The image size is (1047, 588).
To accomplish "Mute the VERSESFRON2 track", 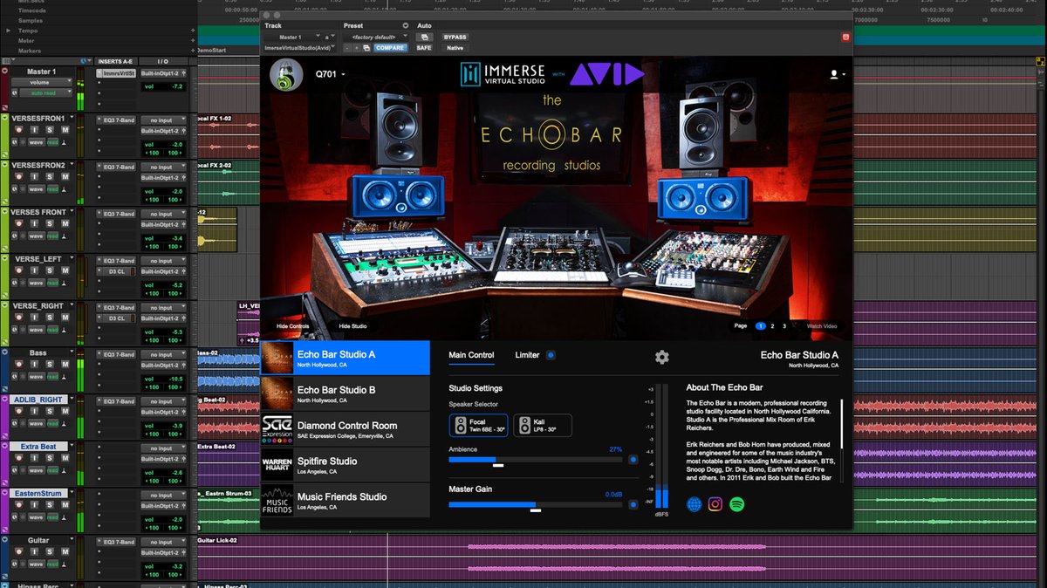I will click(65, 176).
